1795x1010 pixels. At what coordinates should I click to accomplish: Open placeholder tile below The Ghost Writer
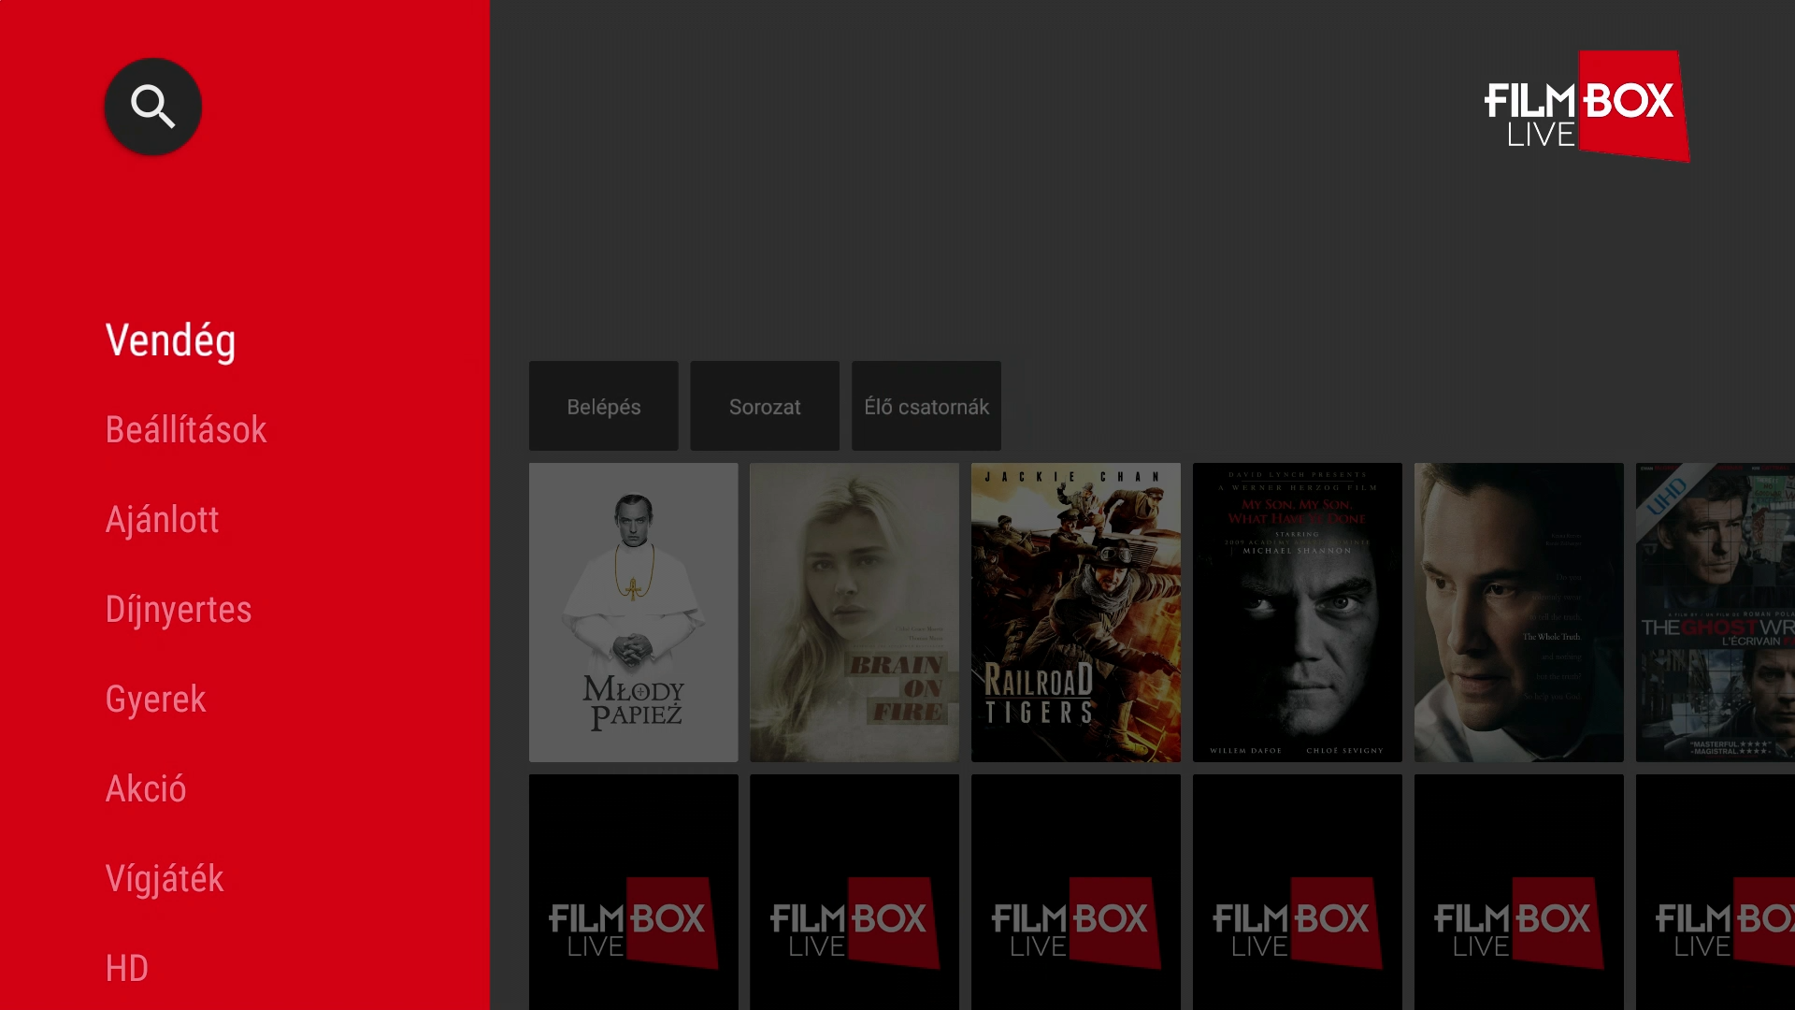point(1716,892)
